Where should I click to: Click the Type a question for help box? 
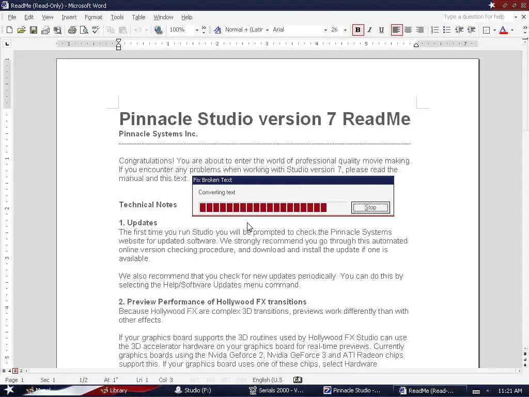click(477, 17)
